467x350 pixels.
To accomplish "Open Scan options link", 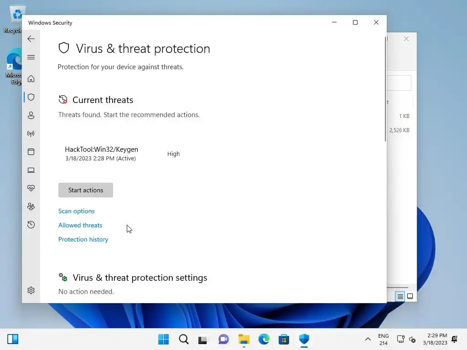I will click(76, 211).
